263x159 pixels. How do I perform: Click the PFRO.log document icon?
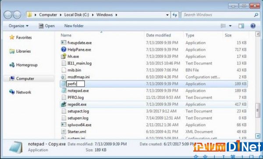(x=64, y=97)
